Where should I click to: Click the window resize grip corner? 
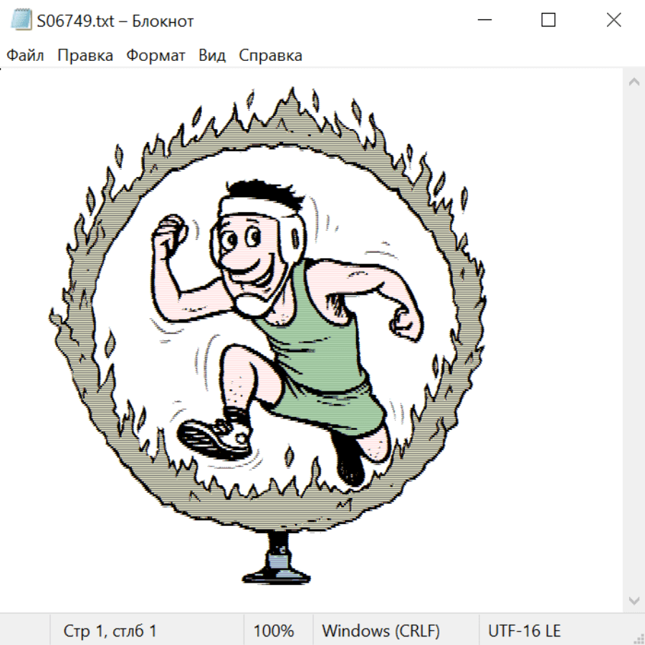[x=638, y=638]
